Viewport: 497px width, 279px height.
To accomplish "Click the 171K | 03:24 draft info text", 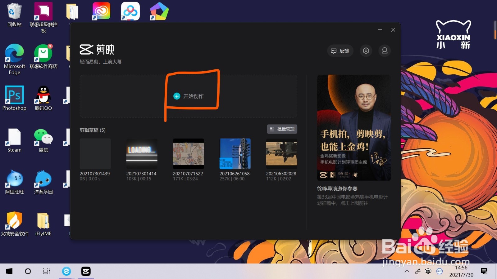I will click(x=185, y=179).
